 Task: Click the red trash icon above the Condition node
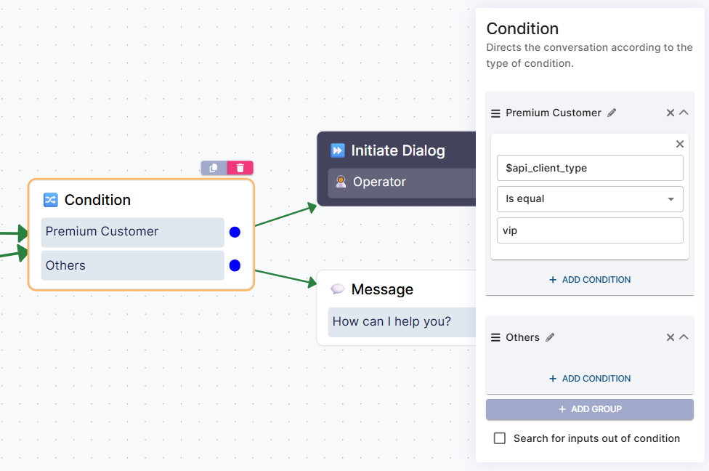(x=240, y=168)
